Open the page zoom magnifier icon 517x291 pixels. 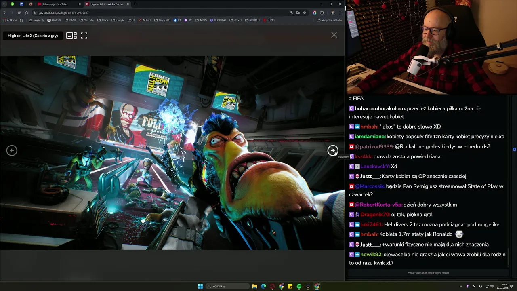click(x=291, y=13)
